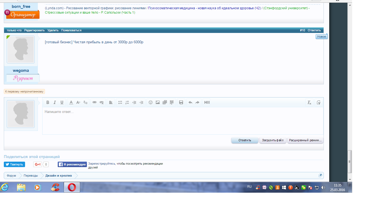
Task: Toggle bold formatting in the reply editor
Action: [48, 103]
